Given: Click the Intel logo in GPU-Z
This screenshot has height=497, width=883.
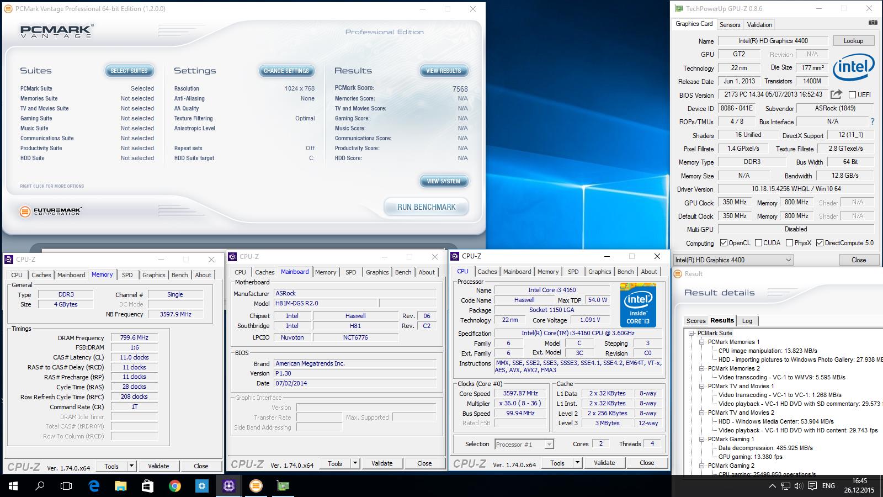Looking at the screenshot, I should 853,67.
